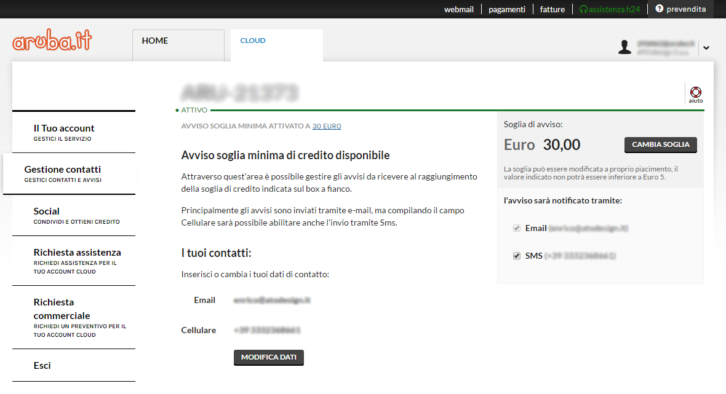Switch to the CLOUD tab
The image size is (726, 394).
coord(277,45)
